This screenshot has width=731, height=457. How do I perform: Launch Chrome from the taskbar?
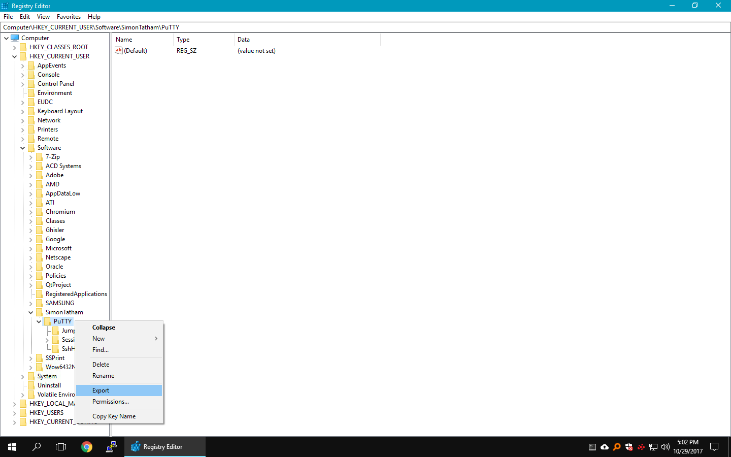[x=87, y=447]
